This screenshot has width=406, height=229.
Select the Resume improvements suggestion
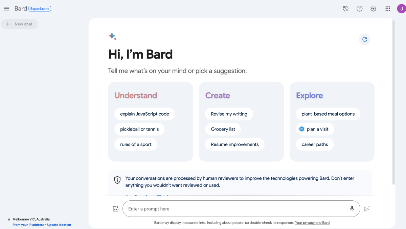click(235, 144)
